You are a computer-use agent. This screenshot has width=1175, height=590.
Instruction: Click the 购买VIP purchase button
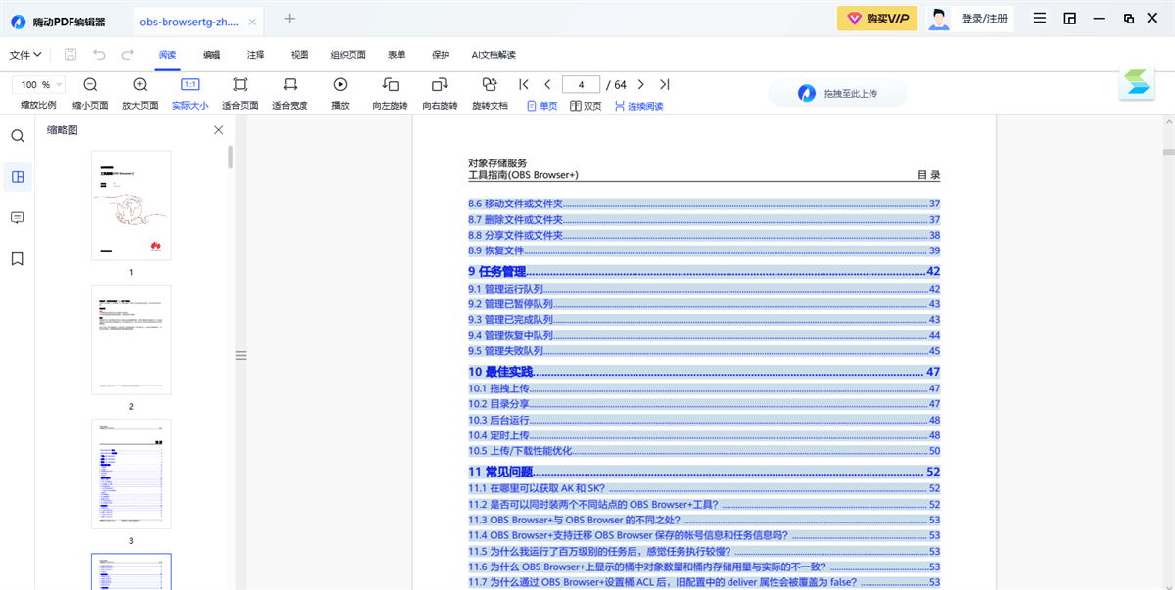pos(877,18)
